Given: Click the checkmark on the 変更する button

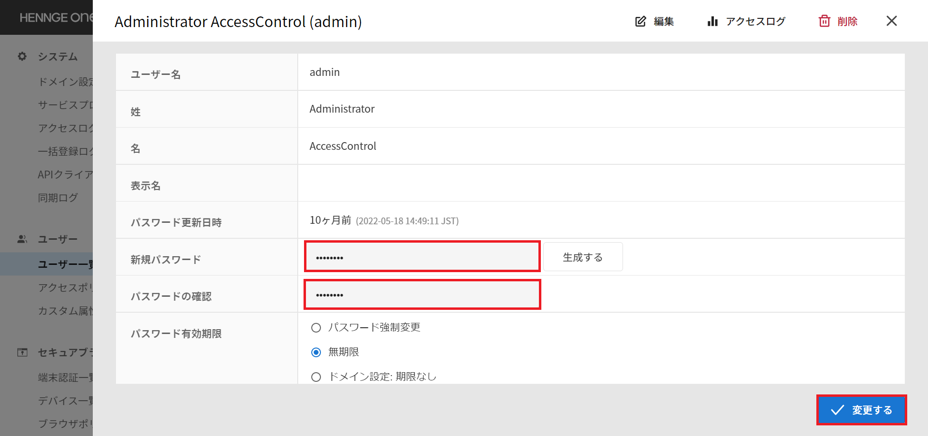Looking at the screenshot, I should 838,410.
